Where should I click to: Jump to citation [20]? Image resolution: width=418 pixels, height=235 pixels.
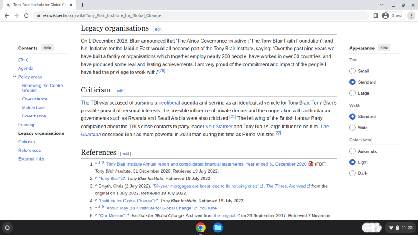[x=162, y=71]
